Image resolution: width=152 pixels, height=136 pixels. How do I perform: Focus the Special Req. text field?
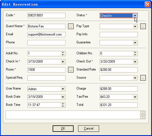point(46,78)
